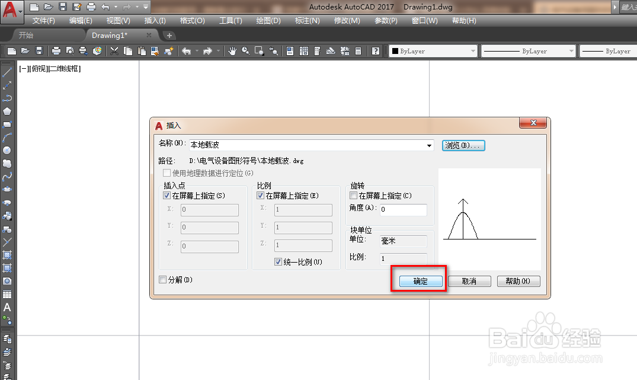
Task: Select the Multiline Text A tool
Action: pyautogui.click(x=7, y=307)
